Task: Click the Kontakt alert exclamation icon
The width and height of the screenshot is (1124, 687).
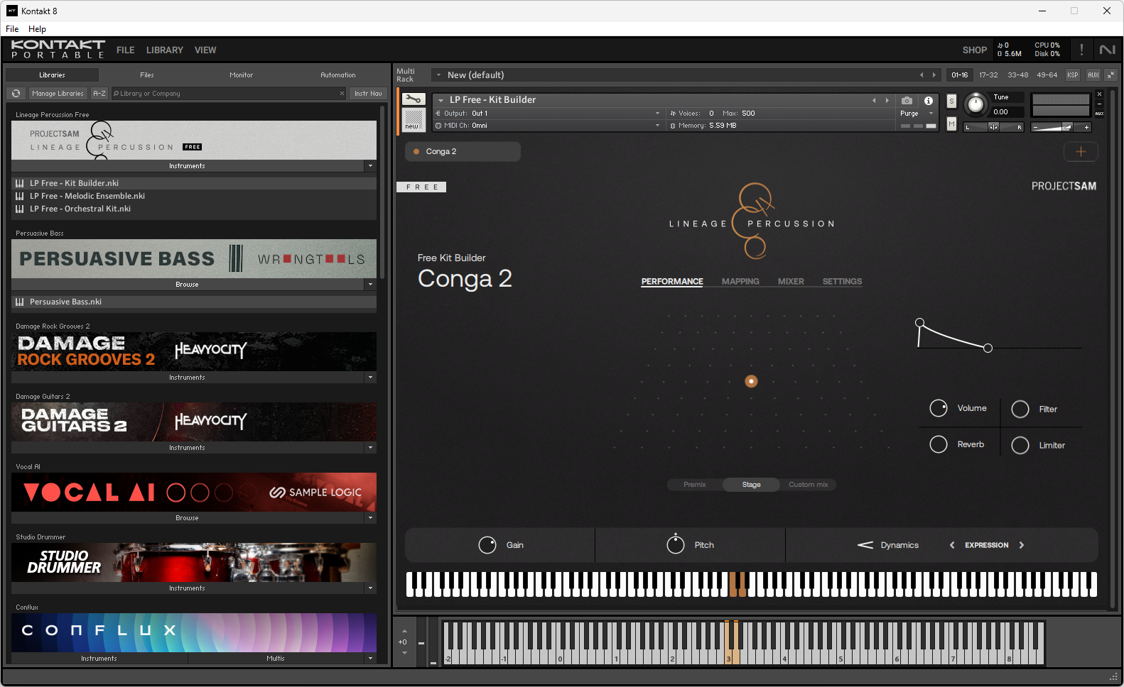Action: tap(1081, 50)
